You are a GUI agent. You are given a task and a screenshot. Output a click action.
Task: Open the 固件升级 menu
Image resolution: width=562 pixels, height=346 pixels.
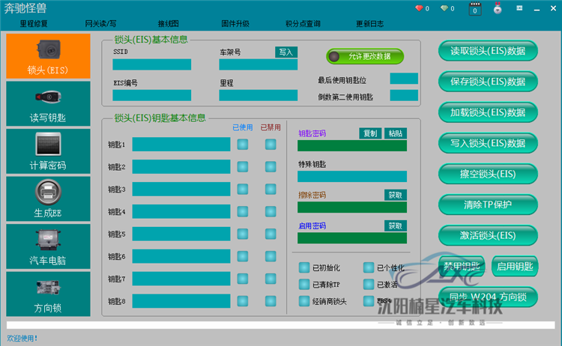click(x=235, y=24)
